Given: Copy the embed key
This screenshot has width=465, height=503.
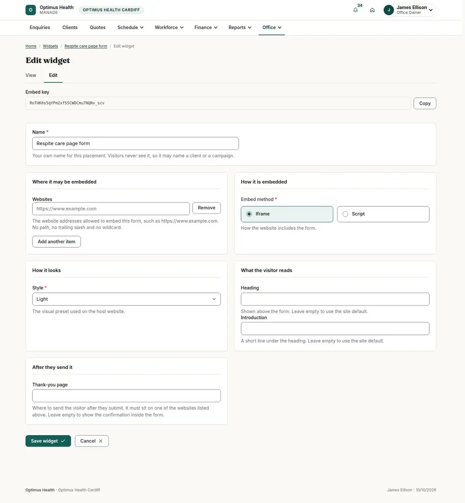Looking at the screenshot, I should 425,103.
